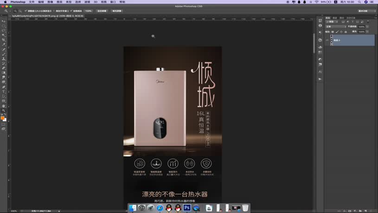The image size is (378, 213).
Task: Open the layer blend mode dropdown
Action: [x=336, y=27]
